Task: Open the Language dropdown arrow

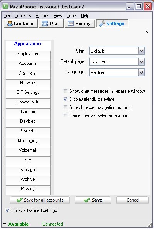Action: coord(141,73)
